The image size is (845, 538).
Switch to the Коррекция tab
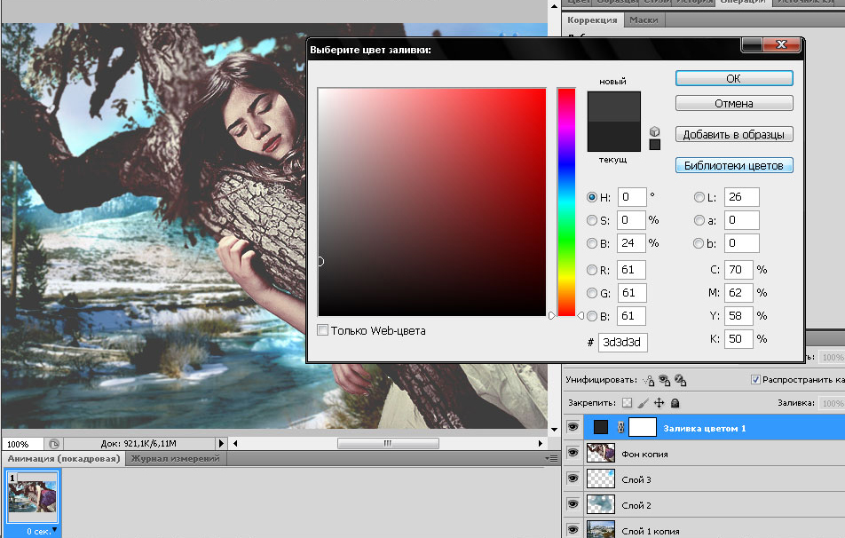[592, 20]
